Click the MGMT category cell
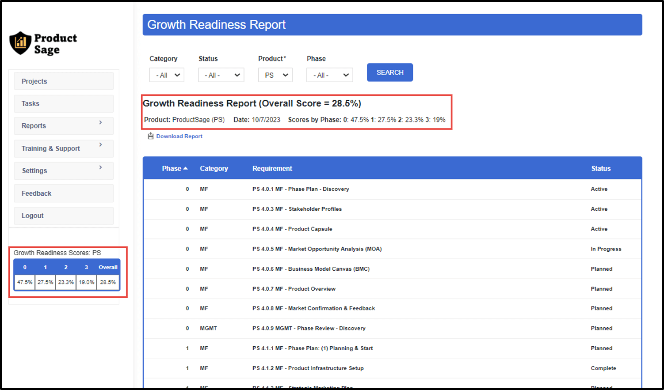The image size is (664, 390). click(208, 328)
